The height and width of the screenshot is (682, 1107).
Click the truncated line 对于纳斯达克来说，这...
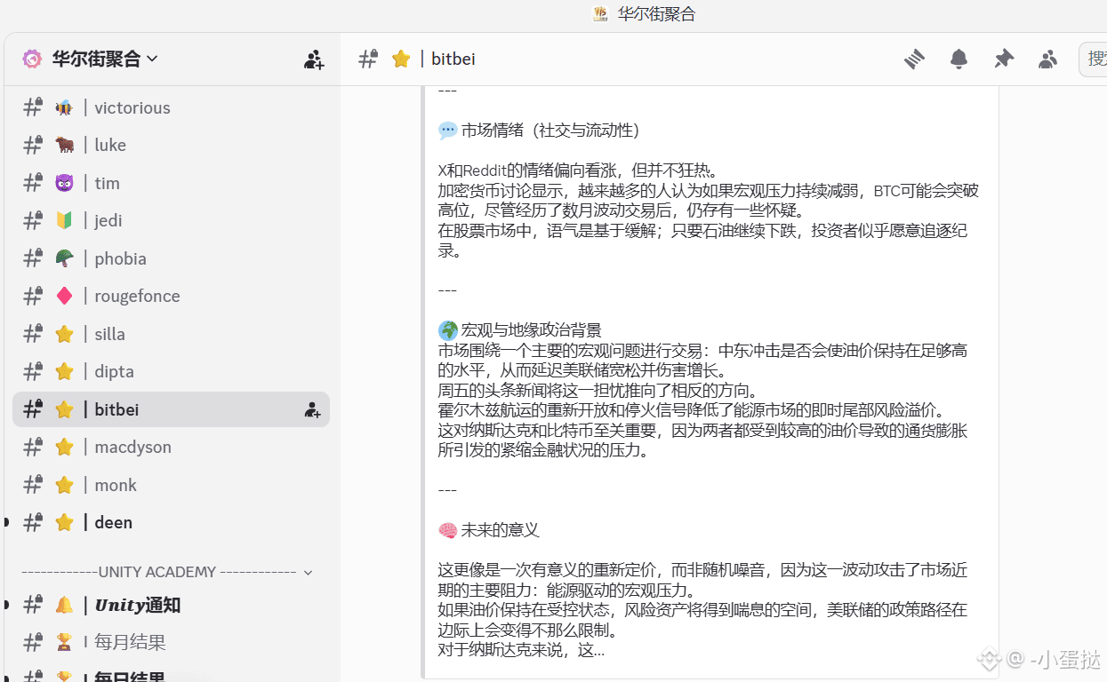pos(521,650)
